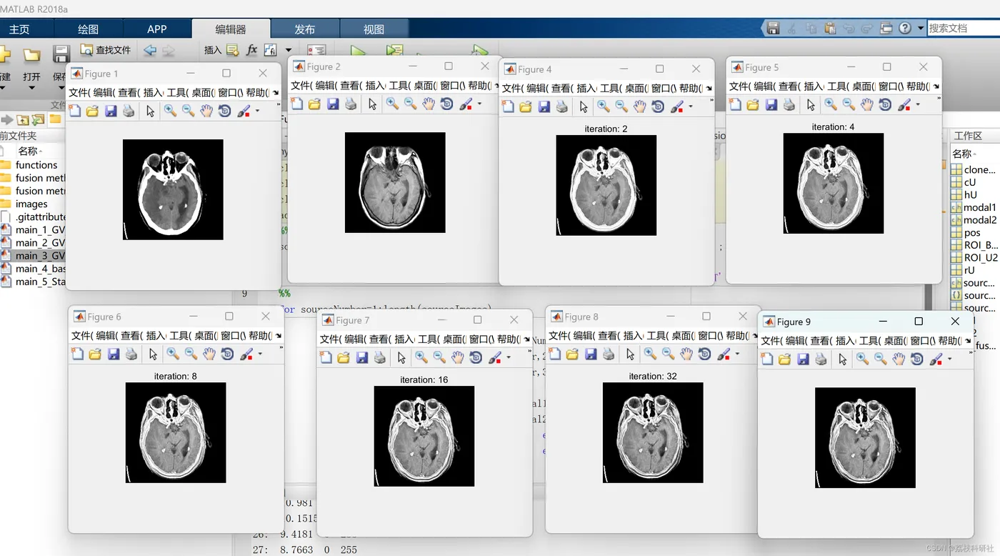Click the save icon in Figure 9 toolbar
Viewport: 1000px width, 556px height.
pyautogui.click(x=803, y=359)
